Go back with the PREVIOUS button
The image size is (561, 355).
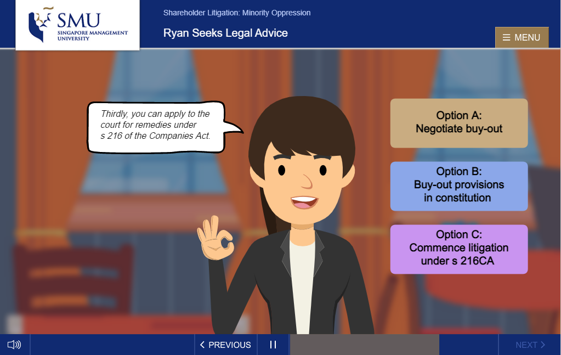coord(226,345)
